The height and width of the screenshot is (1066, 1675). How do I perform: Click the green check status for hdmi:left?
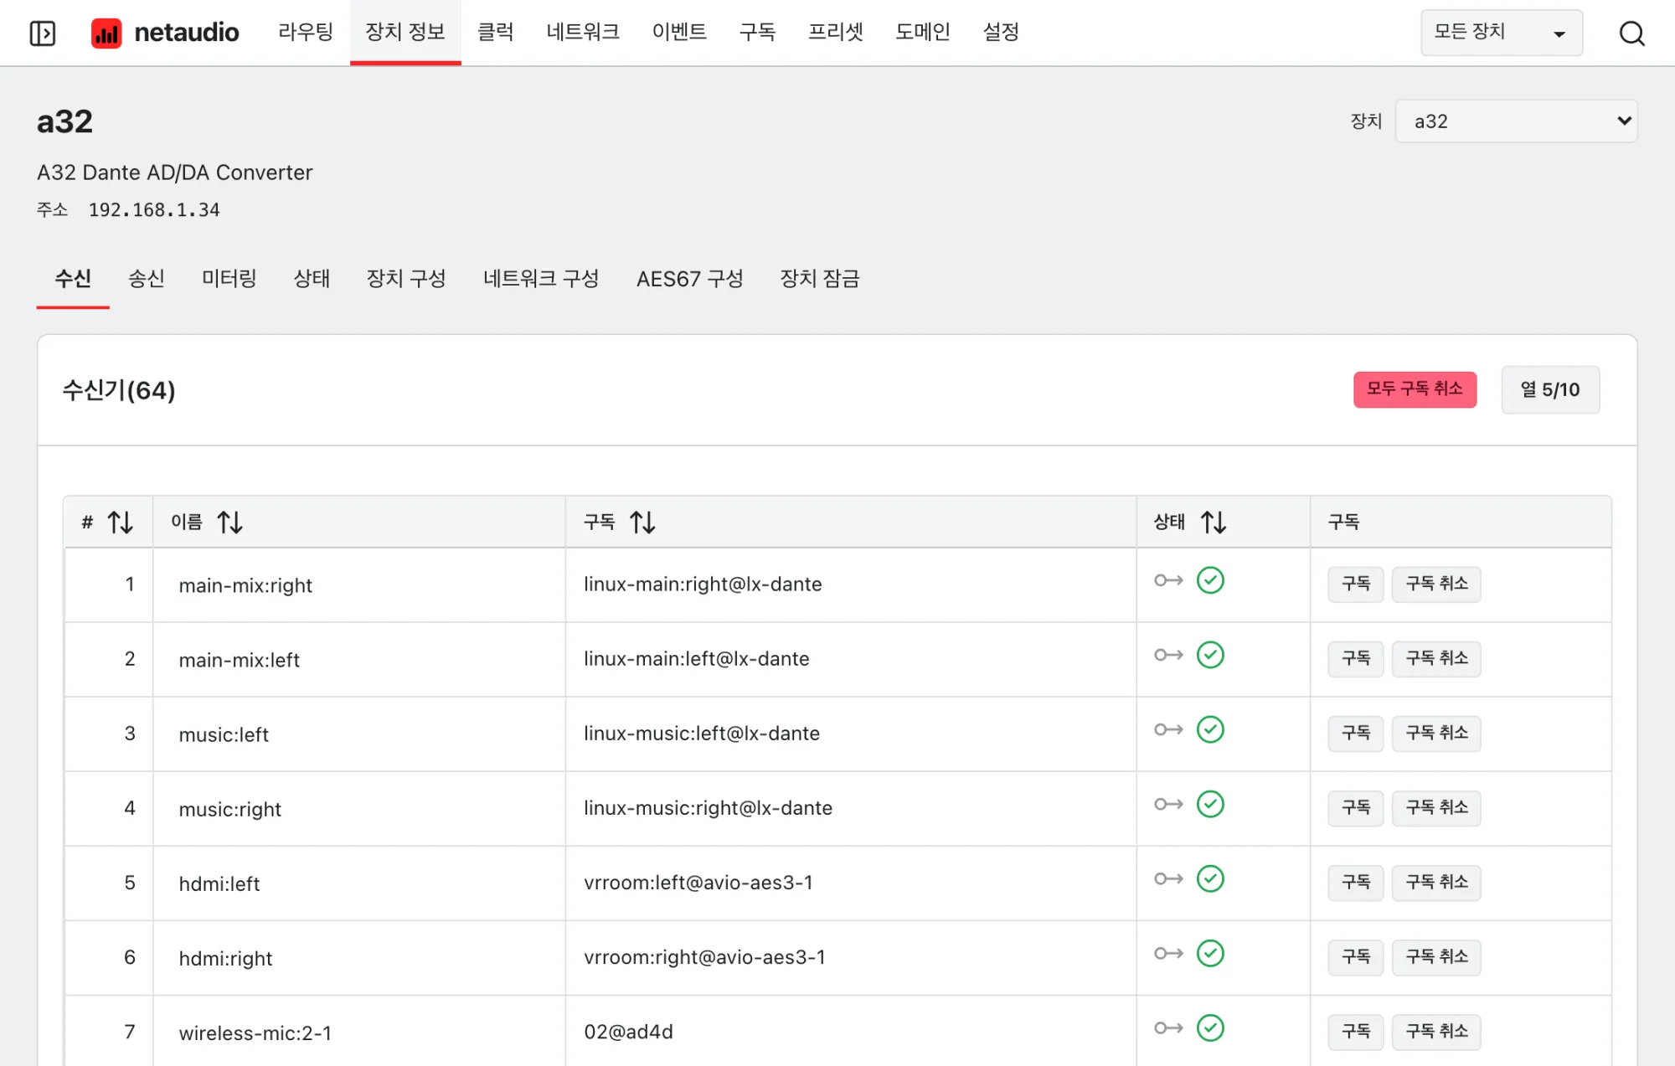point(1210,878)
